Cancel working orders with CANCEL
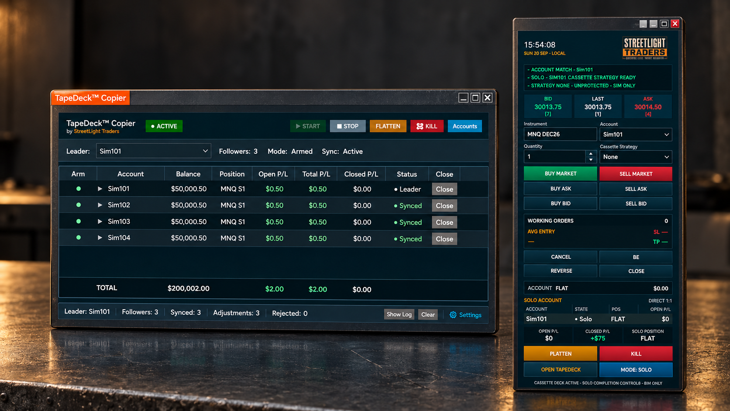Screen dimensions: 730x411 560,257
